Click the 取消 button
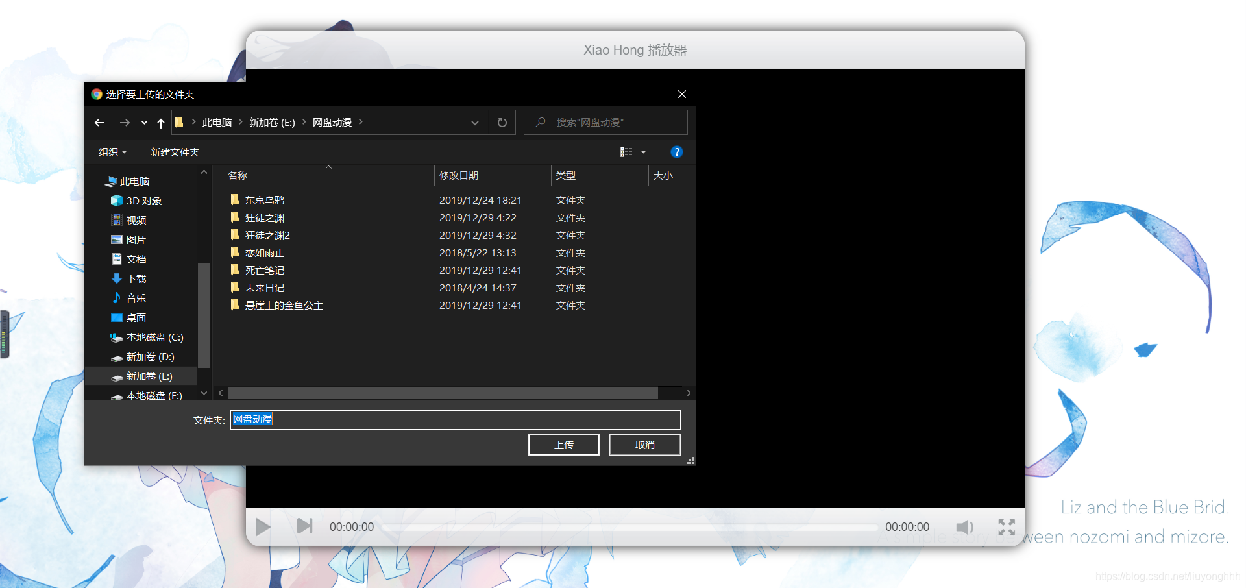The height and width of the screenshot is (588, 1246). 645,445
